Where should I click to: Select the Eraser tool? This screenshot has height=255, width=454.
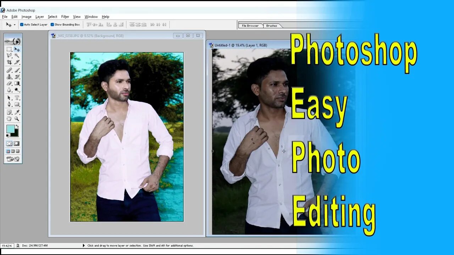(9, 84)
